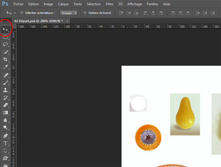Open the Texte menu

(78, 4)
